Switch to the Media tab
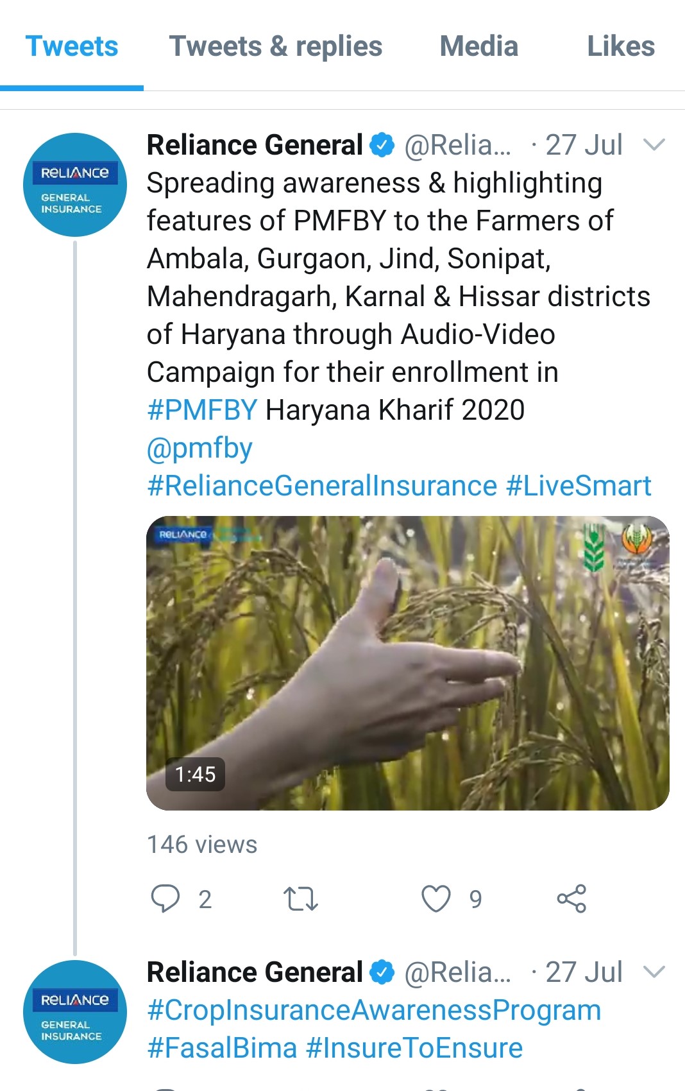Screen dimensions: 685x1091 (478, 47)
